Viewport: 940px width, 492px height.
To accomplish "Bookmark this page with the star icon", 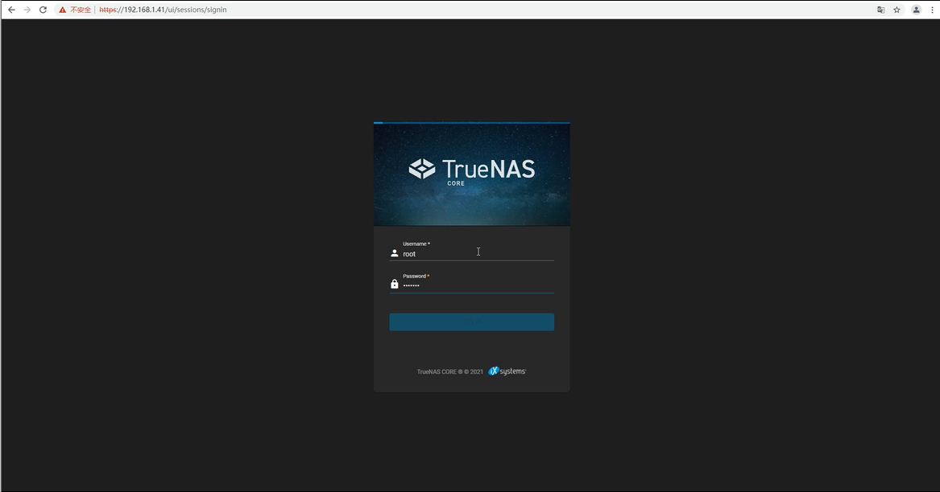I will click(x=897, y=10).
